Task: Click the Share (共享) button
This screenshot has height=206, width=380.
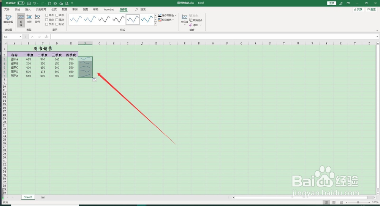Action: pyautogui.click(x=358, y=9)
